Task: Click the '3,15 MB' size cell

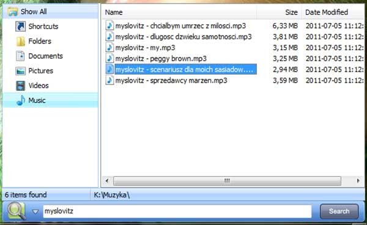Action: pyautogui.click(x=285, y=48)
